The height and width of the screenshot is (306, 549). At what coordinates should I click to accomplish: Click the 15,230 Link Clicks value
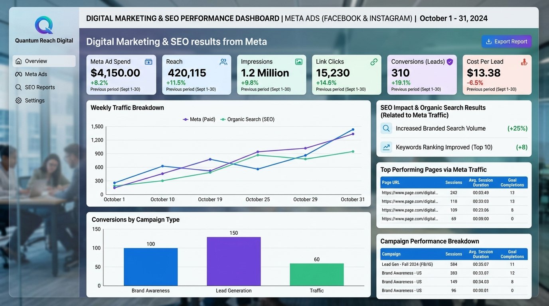tap(333, 73)
